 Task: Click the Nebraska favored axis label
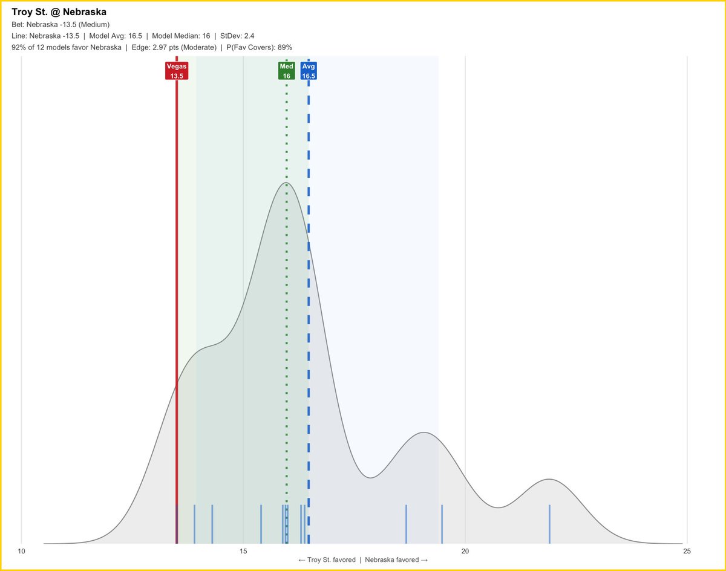click(x=396, y=560)
